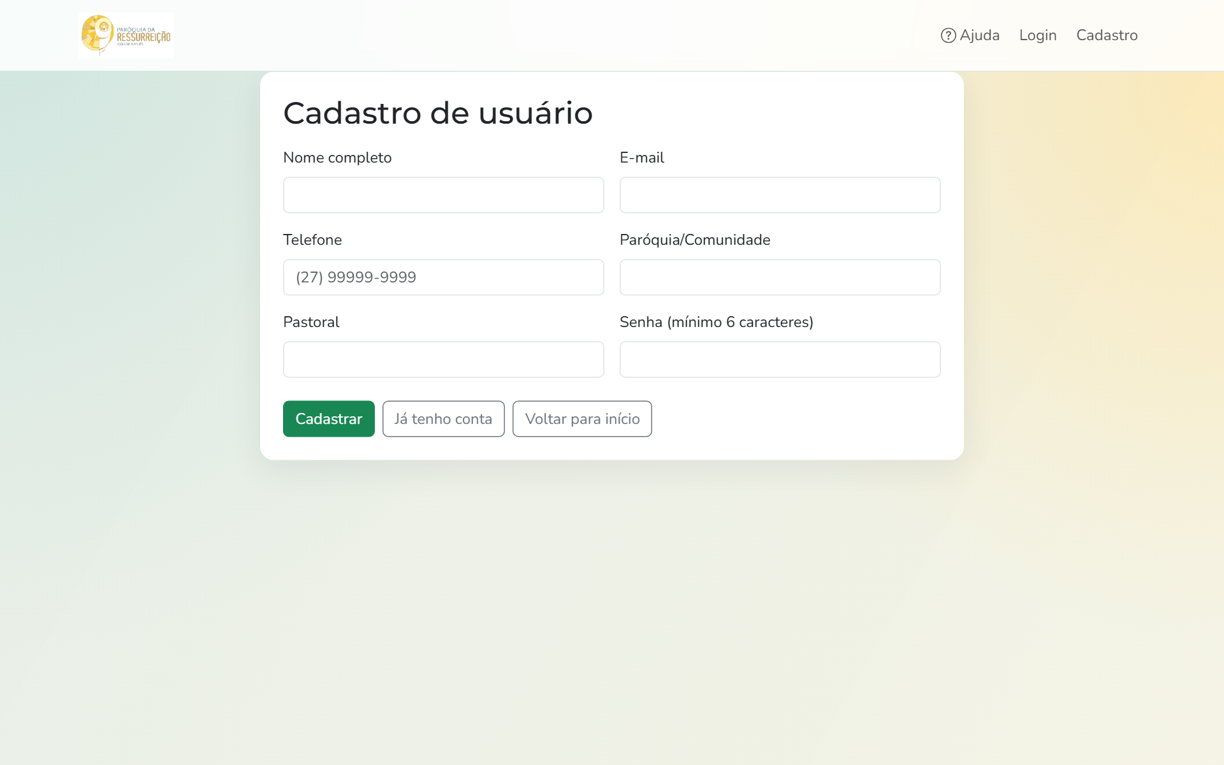Go to Cadastro in the navbar
This screenshot has width=1224, height=765.
pyautogui.click(x=1107, y=35)
